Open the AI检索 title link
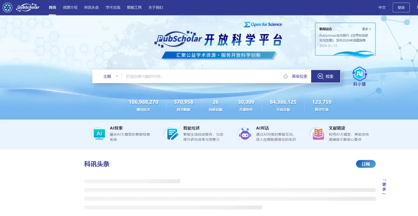418x216 pixels. pyautogui.click(x=116, y=128)
